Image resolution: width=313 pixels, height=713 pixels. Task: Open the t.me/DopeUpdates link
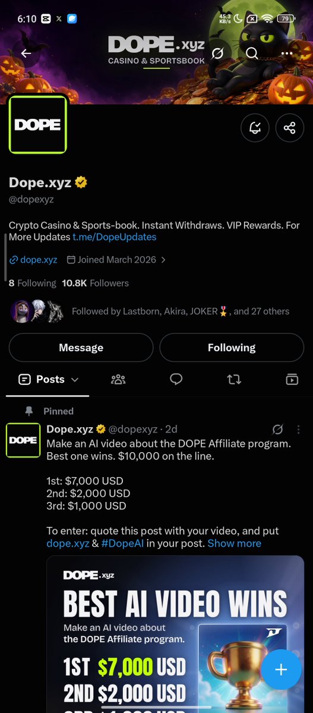[x=115, y=236]
